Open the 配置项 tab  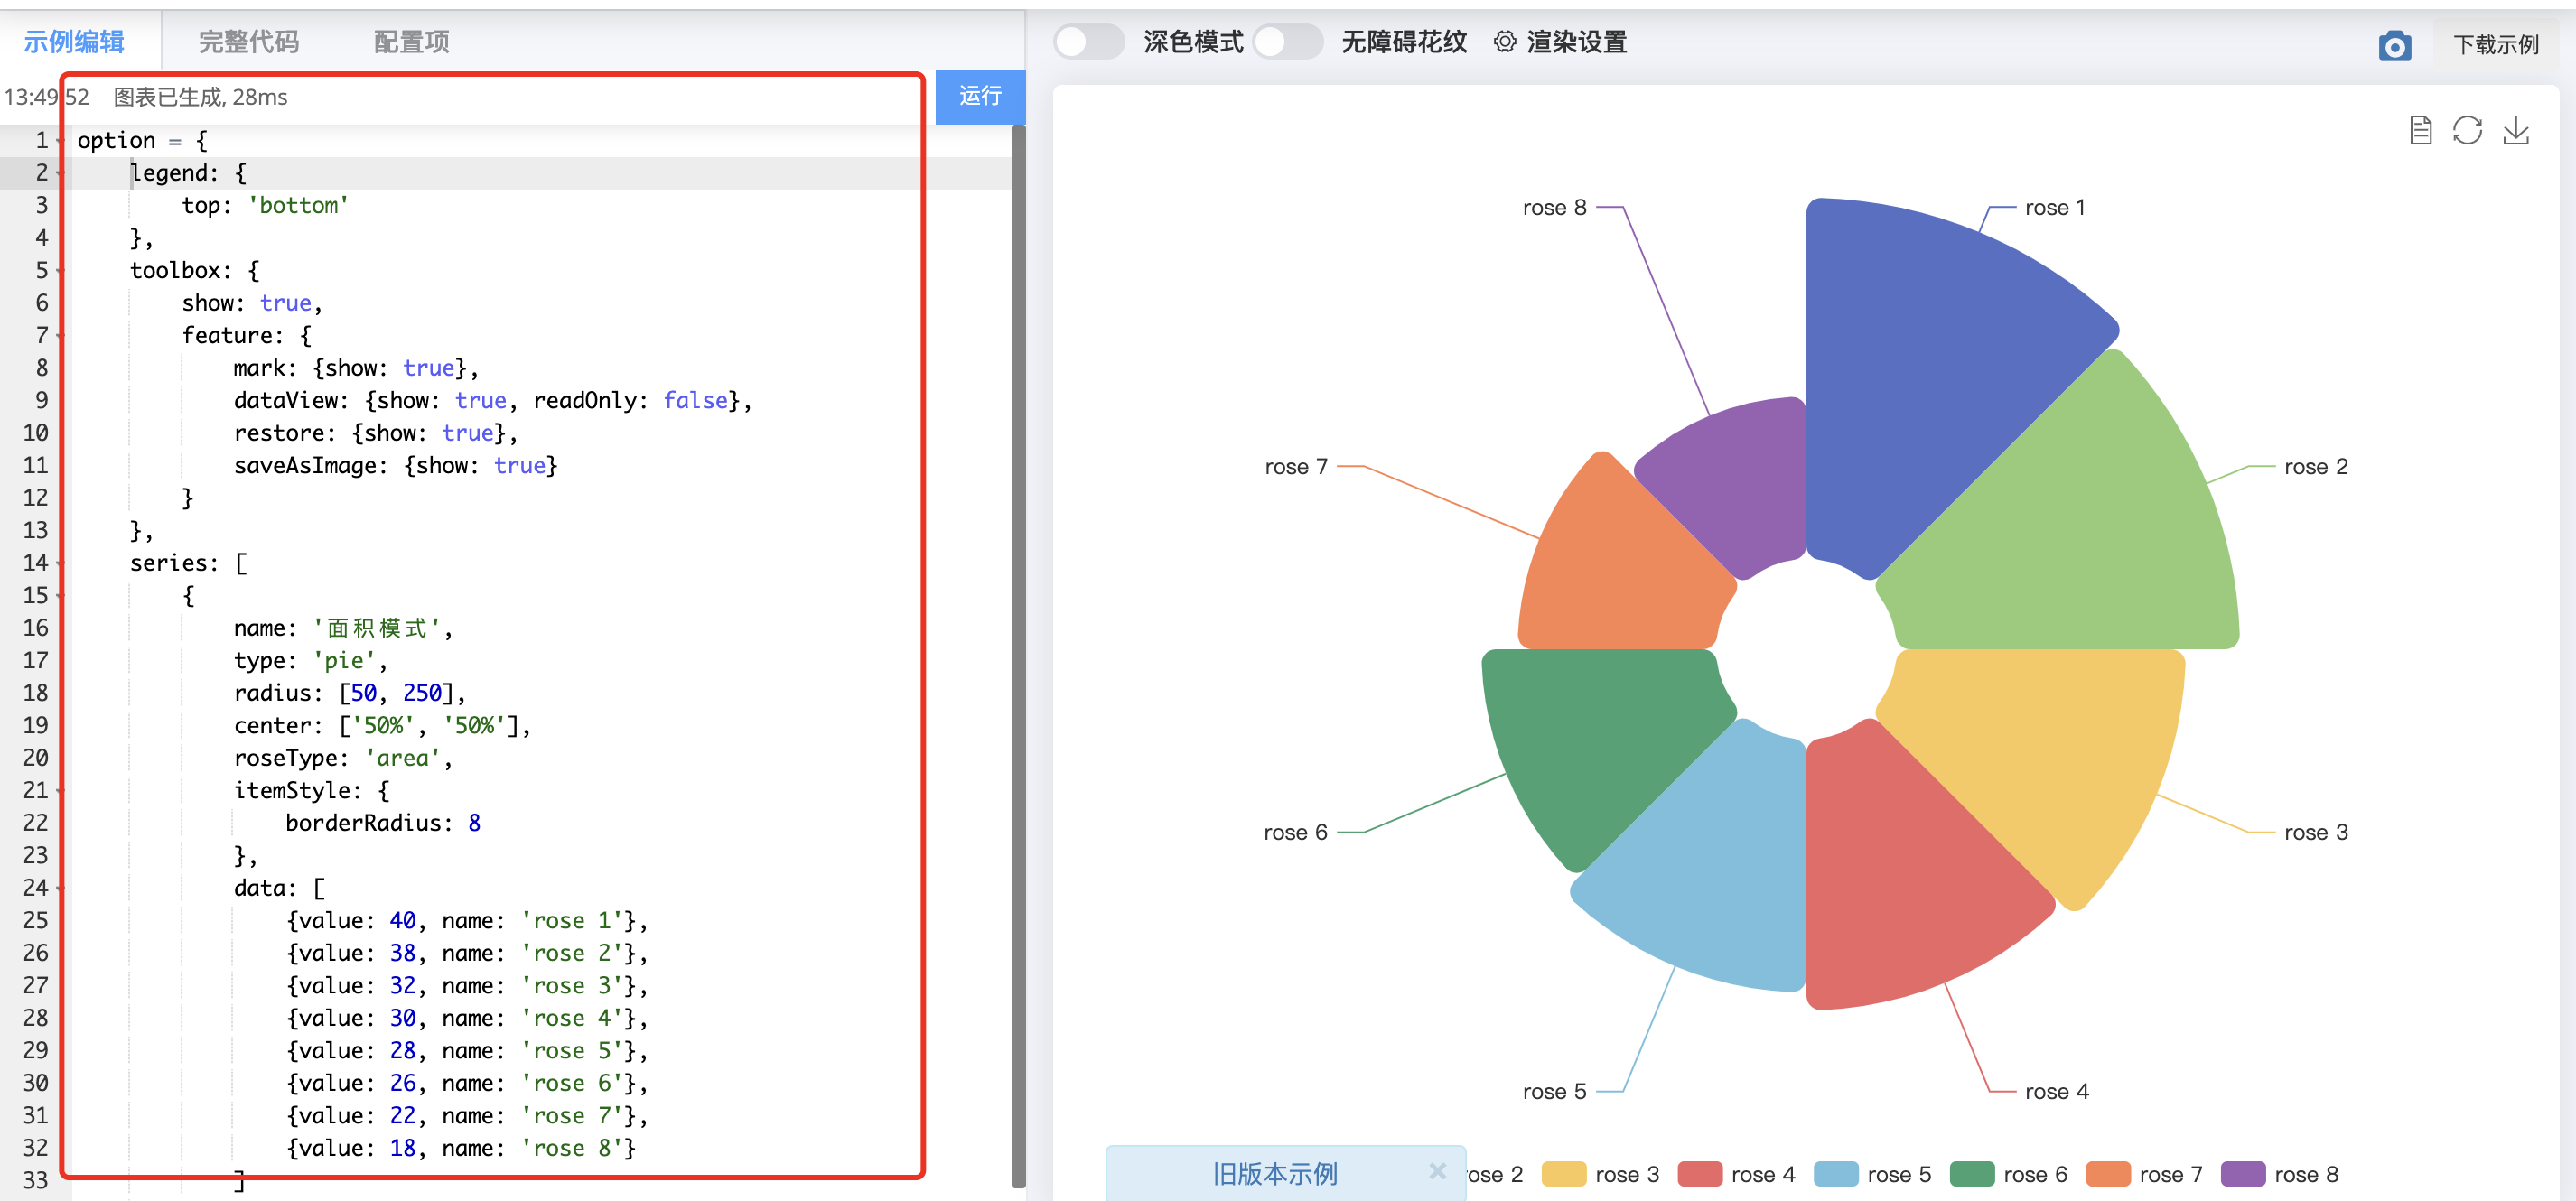pyautogui.click(x=412, y=42)
